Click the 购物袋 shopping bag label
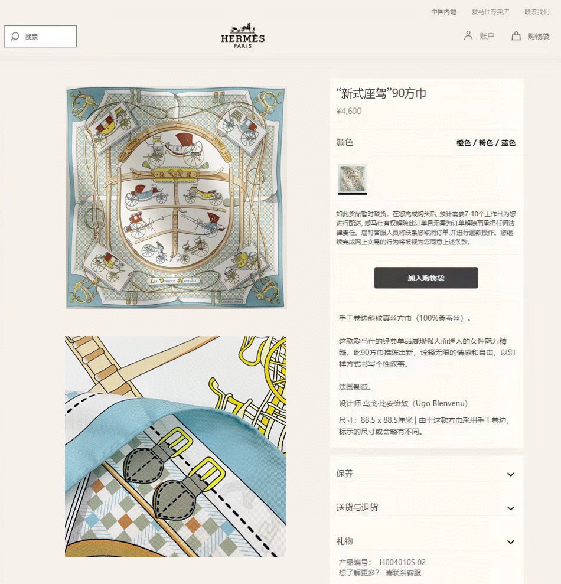 pos(539,36)
